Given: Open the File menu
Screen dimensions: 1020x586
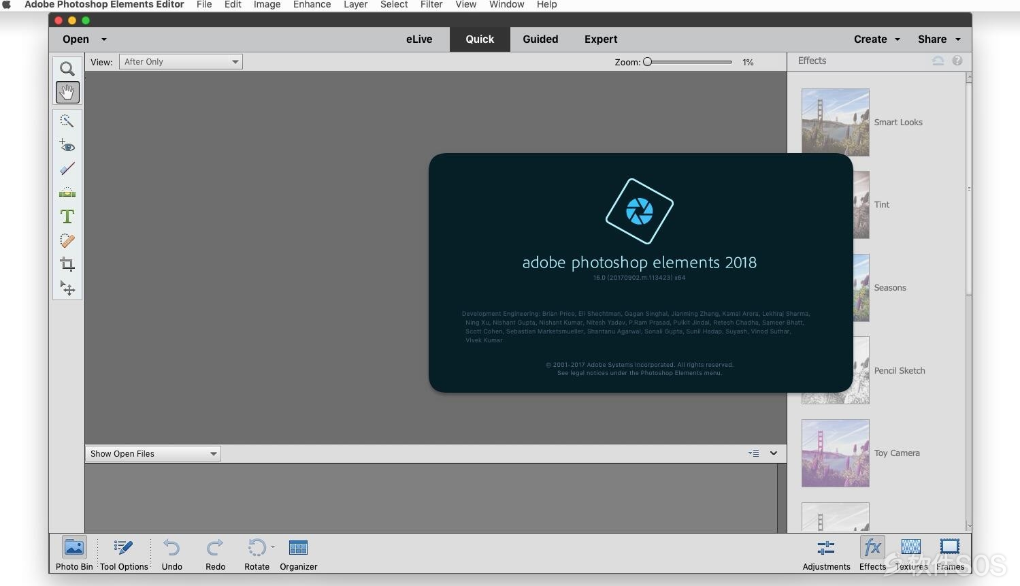Looking at the screenshot, I should [204, 5].
